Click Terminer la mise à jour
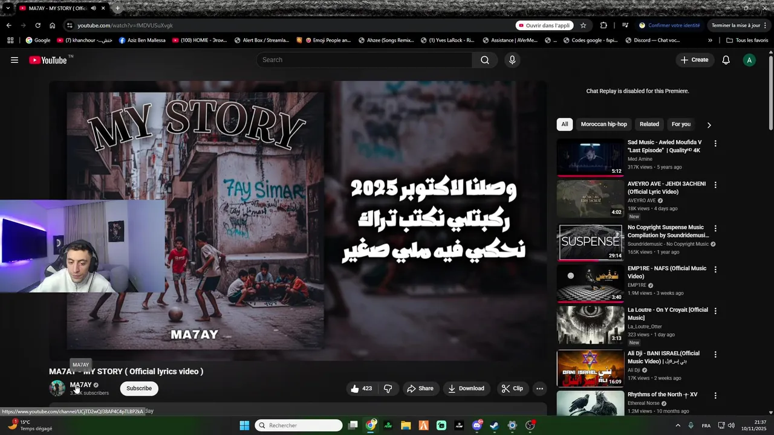The image size is (774, 435). pos(740,25)
